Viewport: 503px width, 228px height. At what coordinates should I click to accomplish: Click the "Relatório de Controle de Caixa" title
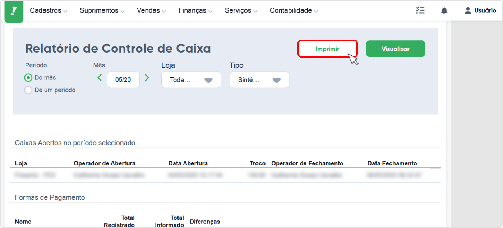pos(118,48)
